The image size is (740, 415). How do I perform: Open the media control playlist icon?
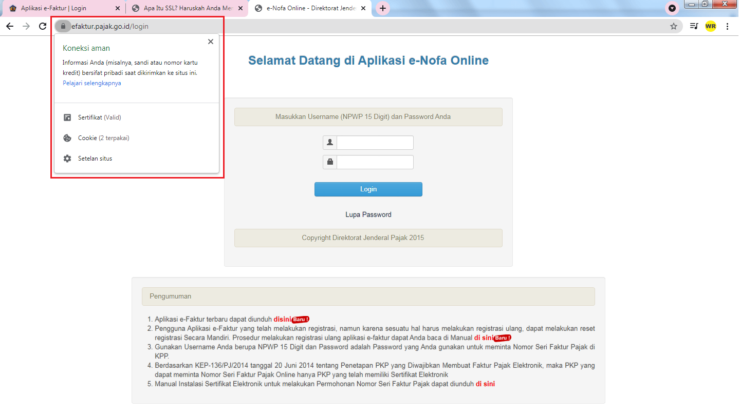[694, 26]
